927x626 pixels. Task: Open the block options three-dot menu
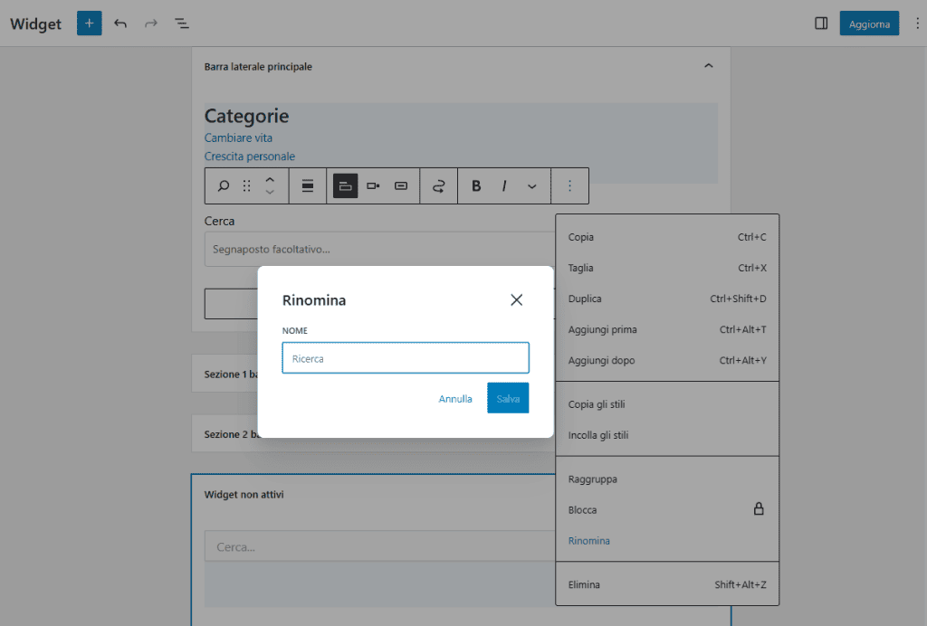coord(570,186)
